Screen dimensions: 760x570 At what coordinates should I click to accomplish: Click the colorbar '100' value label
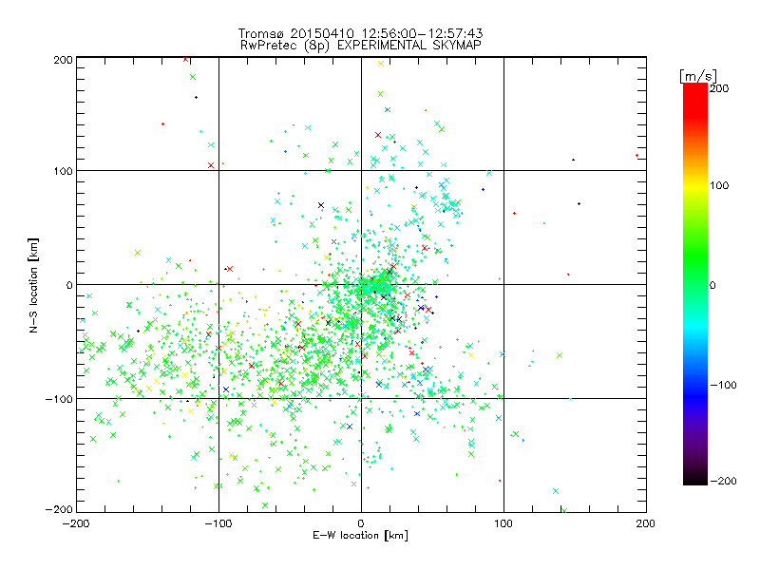[x=719, y=185]
